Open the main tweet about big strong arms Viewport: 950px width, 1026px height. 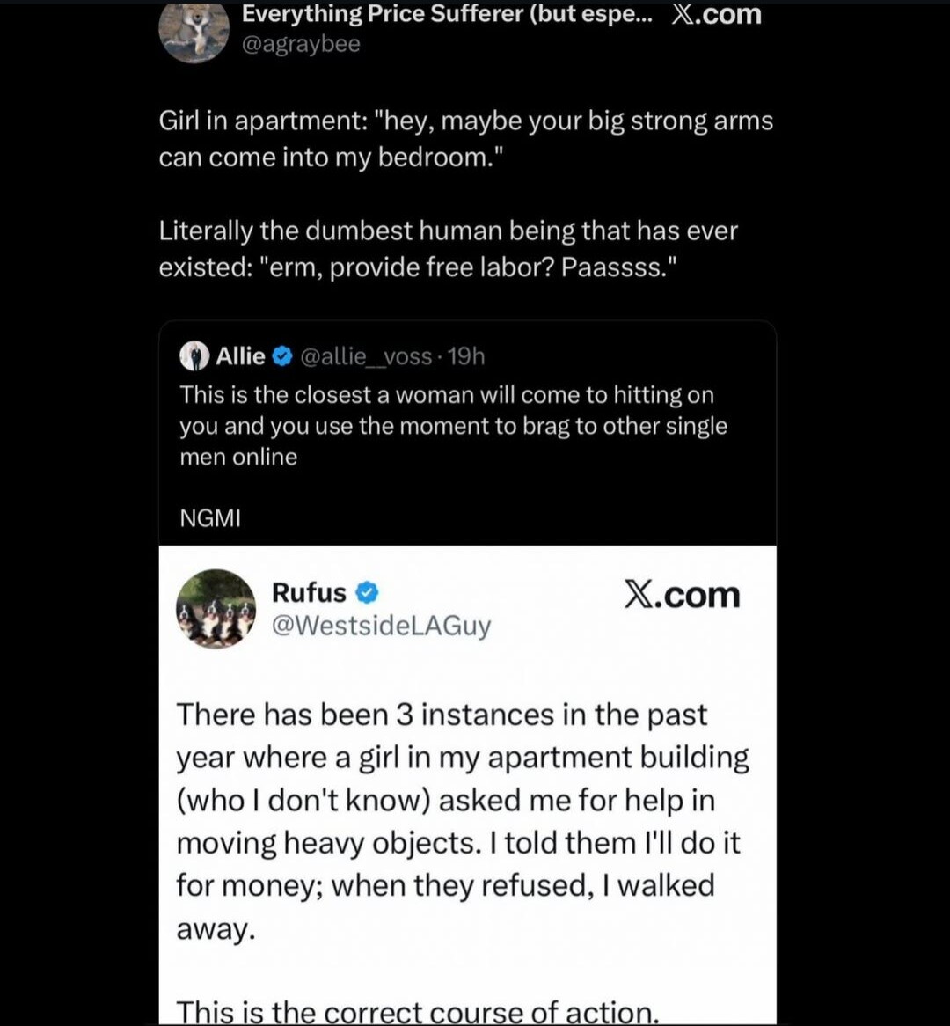[x=465, y=138]
